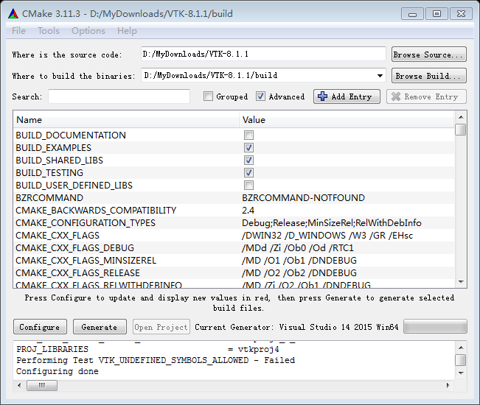
Task: Select the BZRCOMMAND row name
Action: [49, 198]
